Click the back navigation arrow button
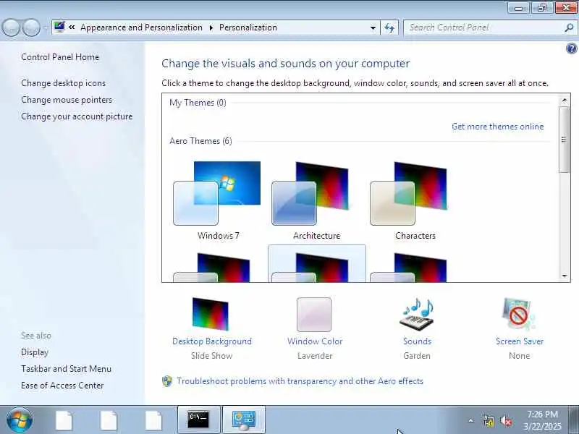The image size is (579, 434). pyautogui.click(x=11, y=27)
